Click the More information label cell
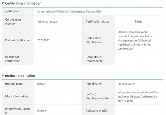 point(18,96)
